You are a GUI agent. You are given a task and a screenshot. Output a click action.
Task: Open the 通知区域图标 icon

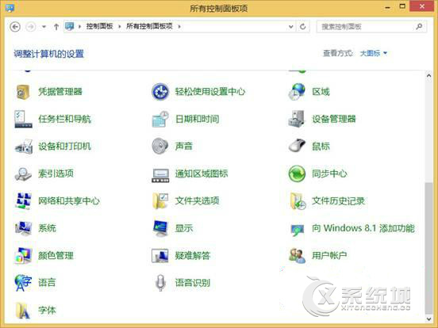(160, 175)
